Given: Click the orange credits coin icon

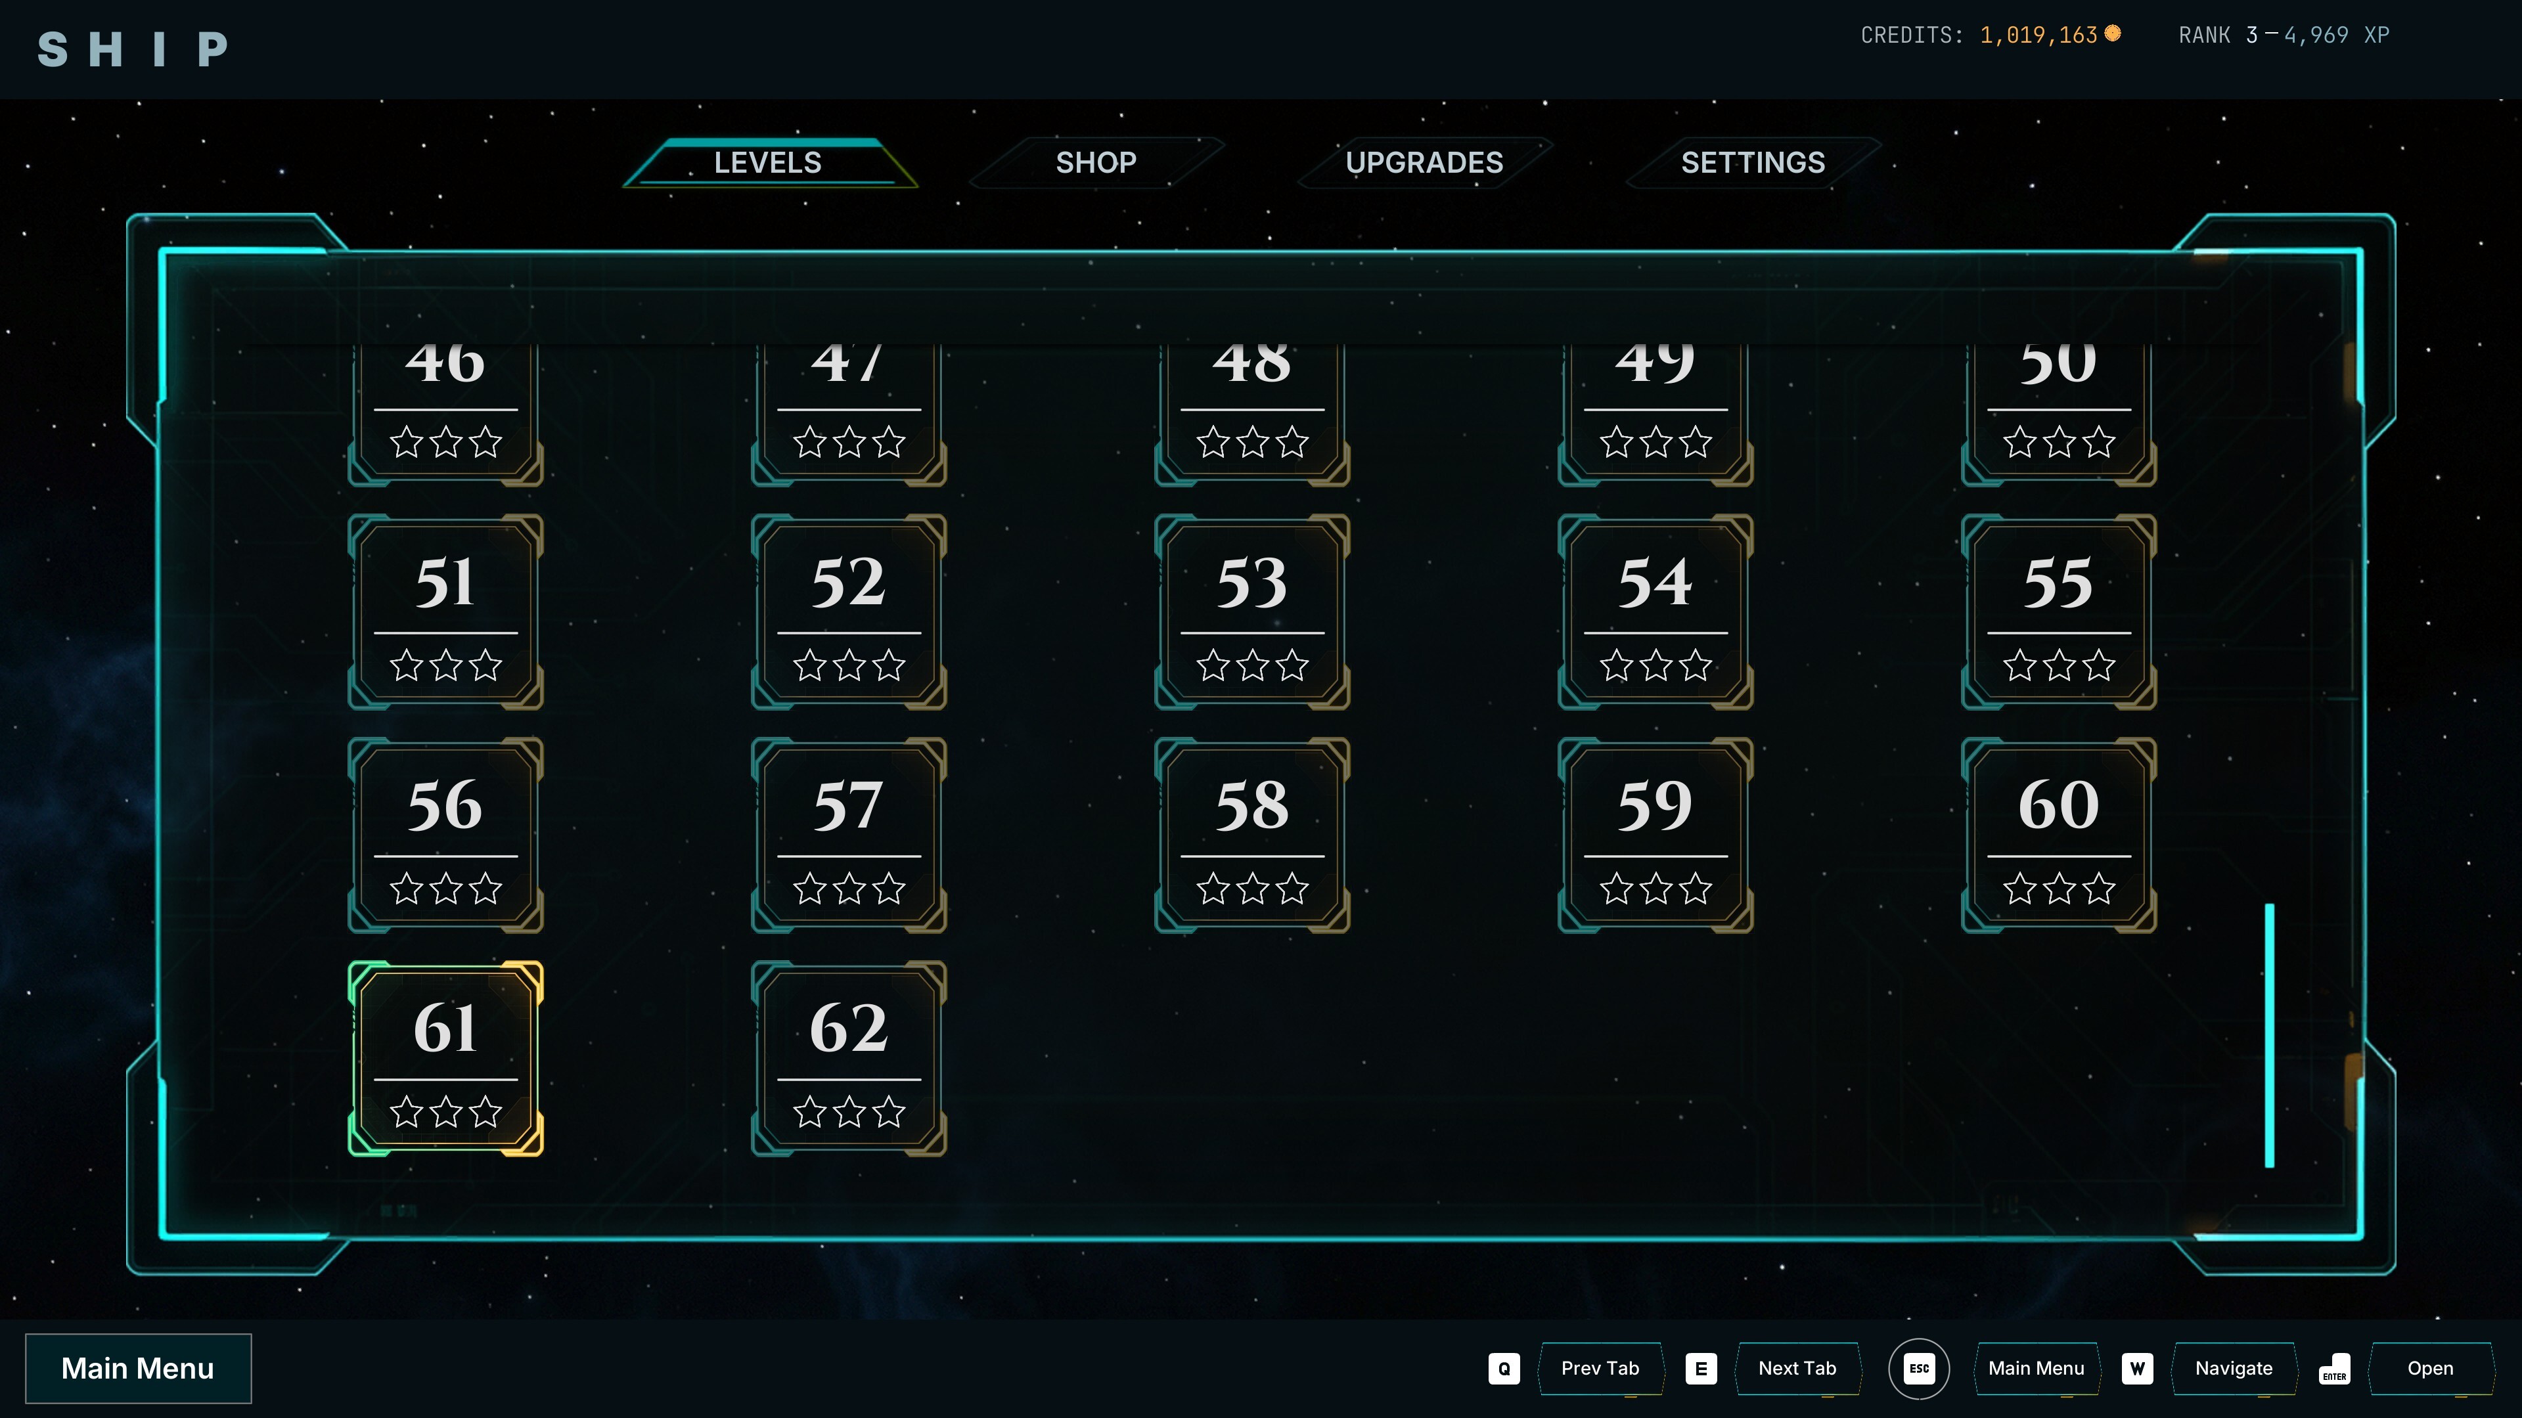Looking at the screenshot, I should 2113,33.
